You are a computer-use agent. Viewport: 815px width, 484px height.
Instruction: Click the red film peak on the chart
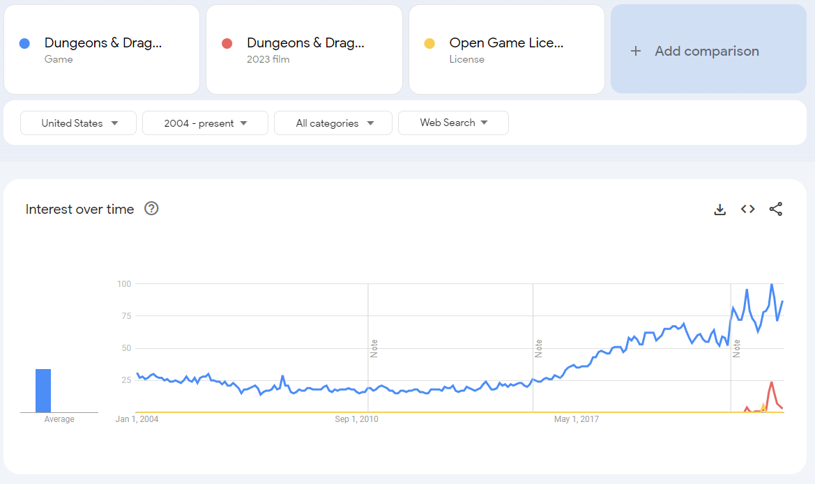pyautogui.click(x=771, y=382)
